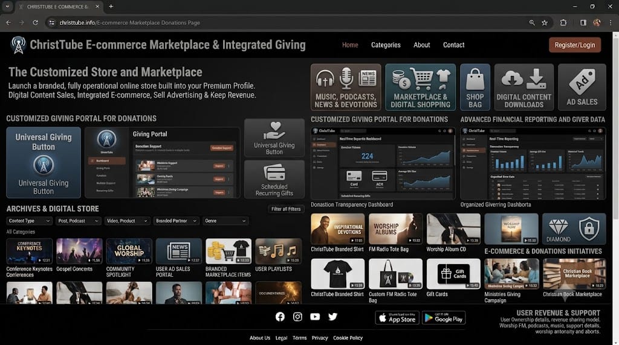Open the Christian Book Marketplace thumbnail
Viewport: 619px width, 345px height.
click(574, 274)
